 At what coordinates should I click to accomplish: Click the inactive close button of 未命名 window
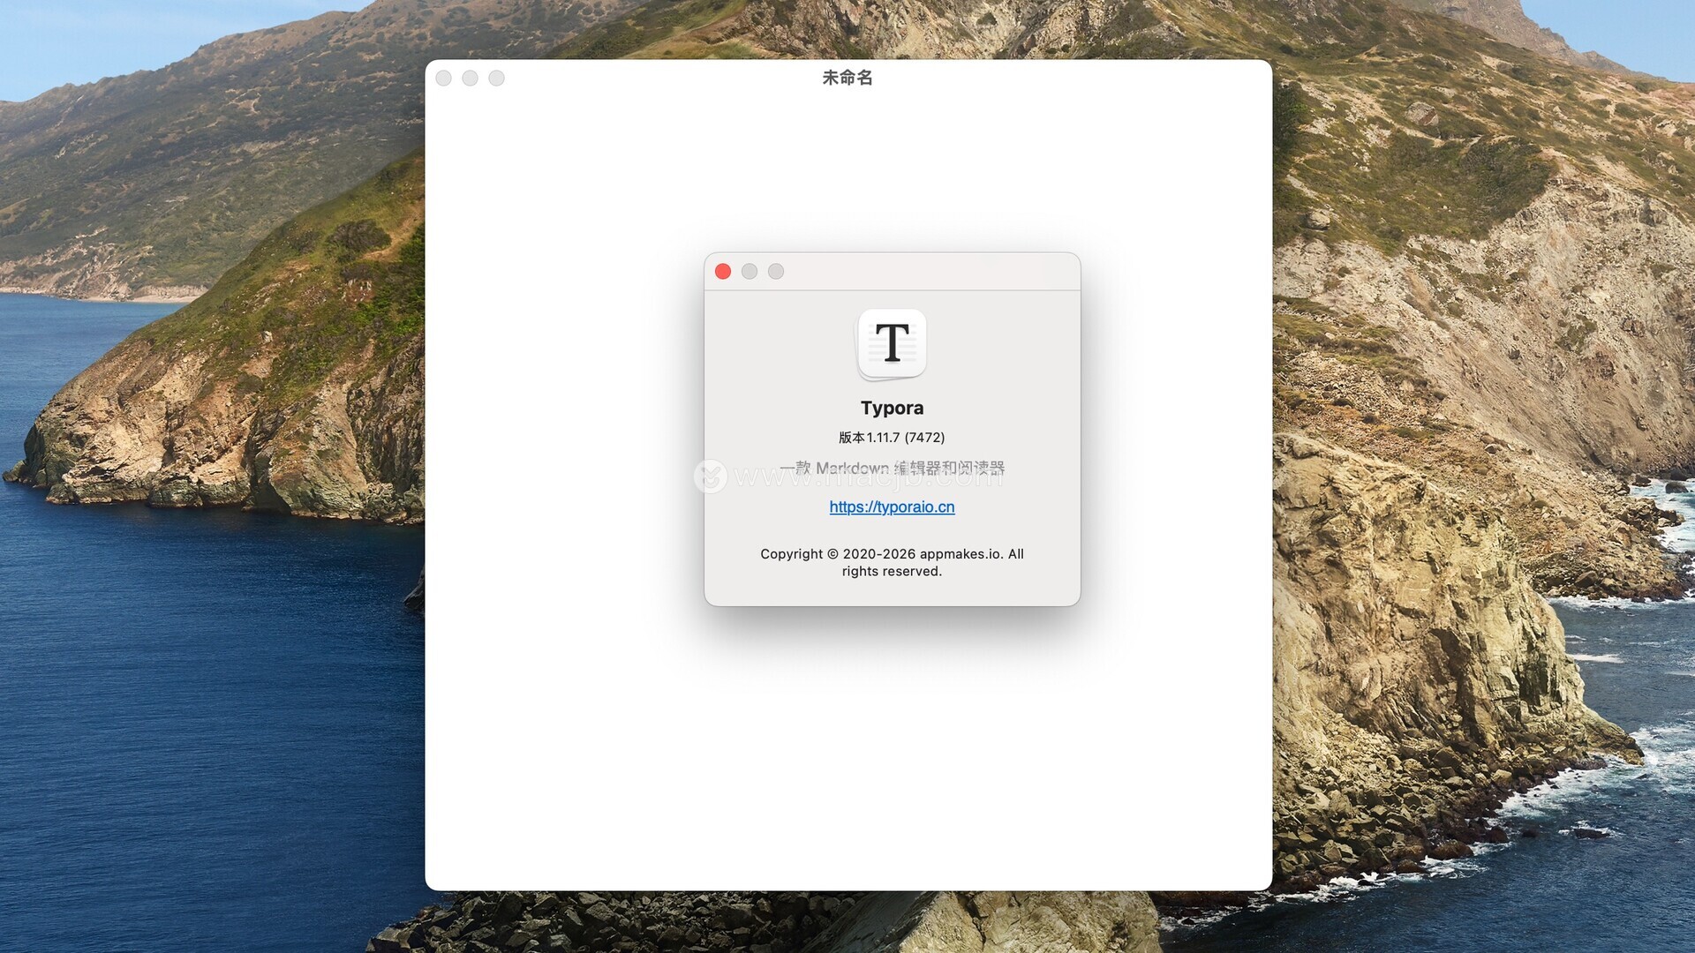coord(444,79)
